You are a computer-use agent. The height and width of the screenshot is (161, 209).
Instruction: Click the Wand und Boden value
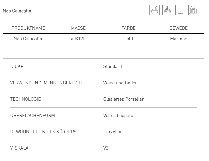120,83
